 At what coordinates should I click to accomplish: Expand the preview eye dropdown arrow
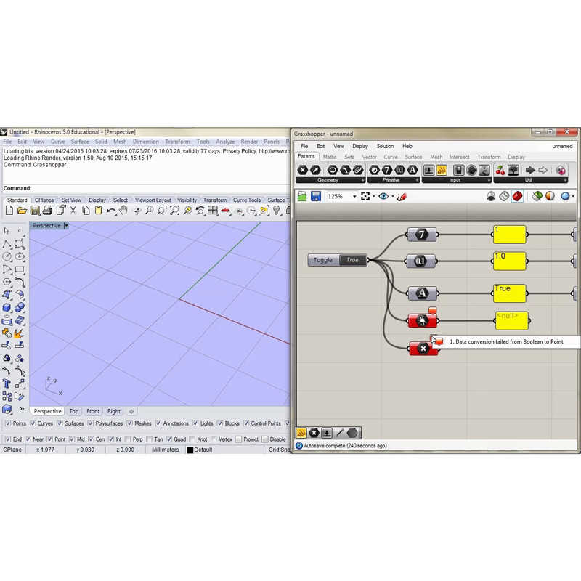(393, 196)
